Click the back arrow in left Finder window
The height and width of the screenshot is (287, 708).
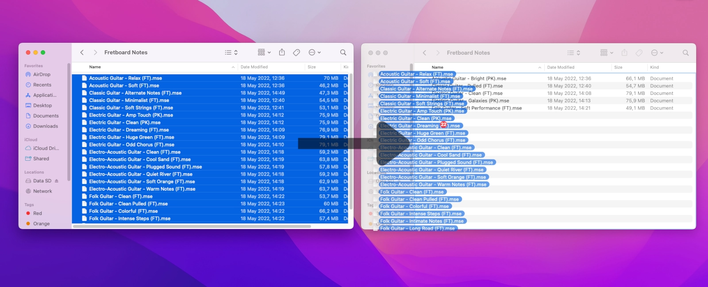pyautogui.click(x=82, y=53)
